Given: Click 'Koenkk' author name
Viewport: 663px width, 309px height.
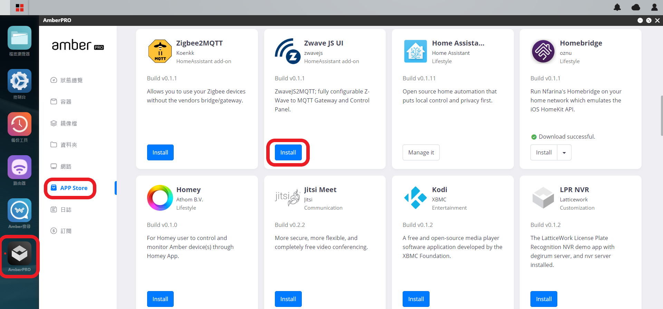Looking at the screenshot, I should [185, 53].
